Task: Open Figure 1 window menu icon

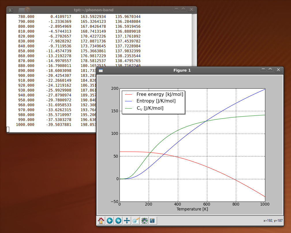Action: [101, 70]
